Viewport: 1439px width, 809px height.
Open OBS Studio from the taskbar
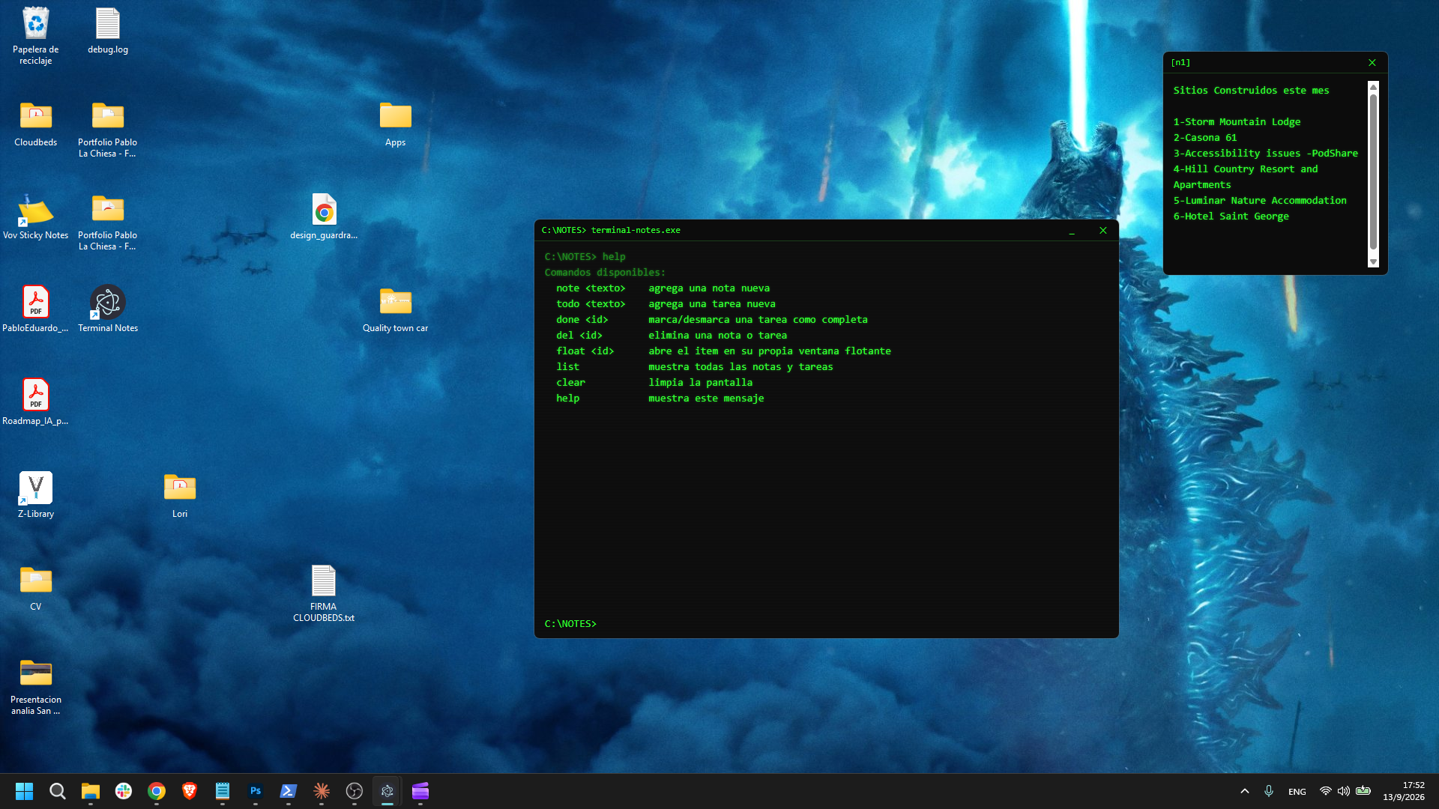coord(355,791)
